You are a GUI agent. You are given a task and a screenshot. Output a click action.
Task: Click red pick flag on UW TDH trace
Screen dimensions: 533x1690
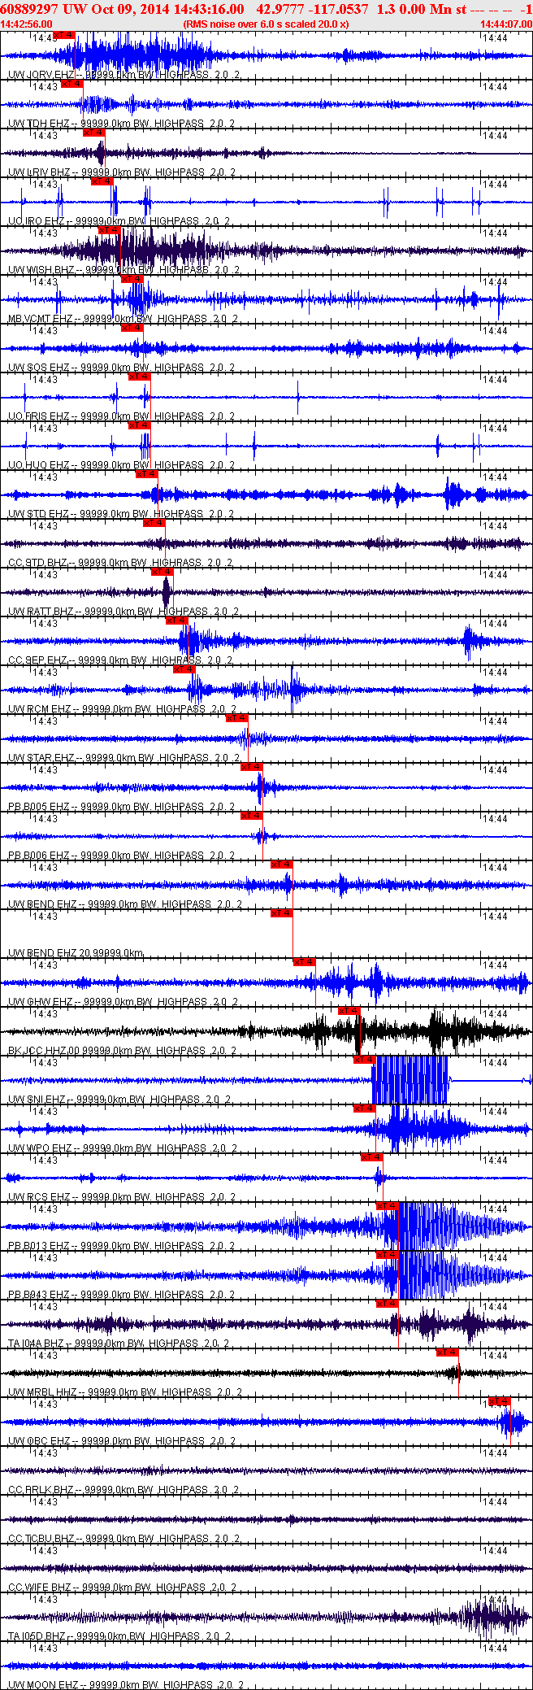click(x=72, y=84)
